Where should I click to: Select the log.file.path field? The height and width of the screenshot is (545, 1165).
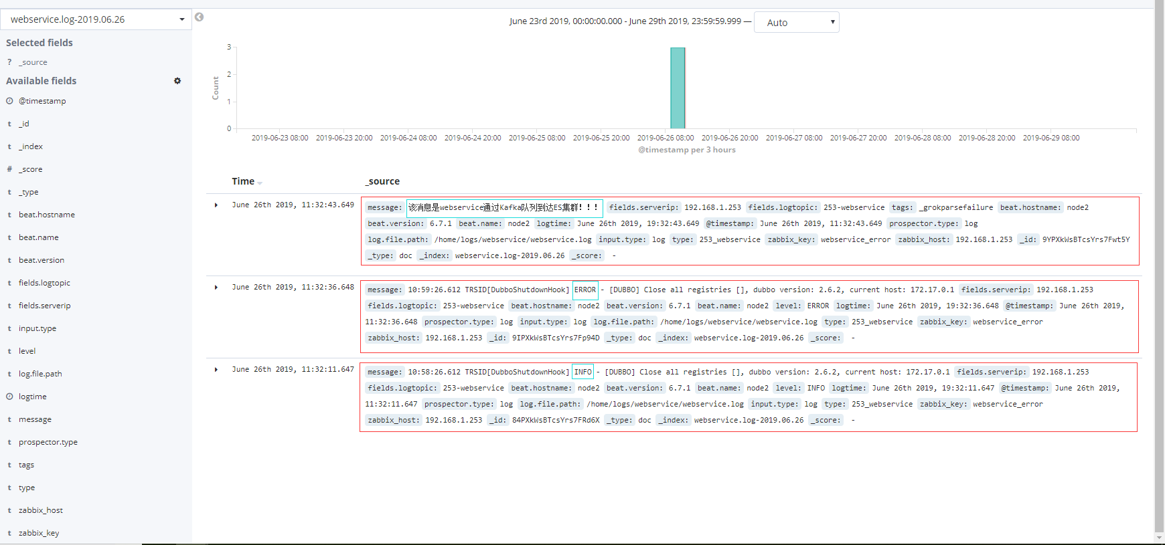tap(40, 374)
